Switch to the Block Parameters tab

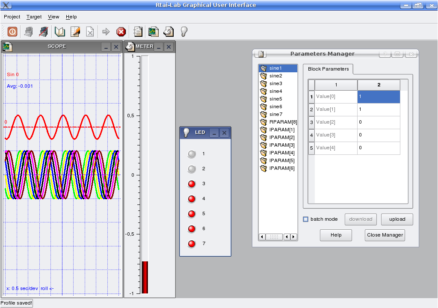(328, 69)
